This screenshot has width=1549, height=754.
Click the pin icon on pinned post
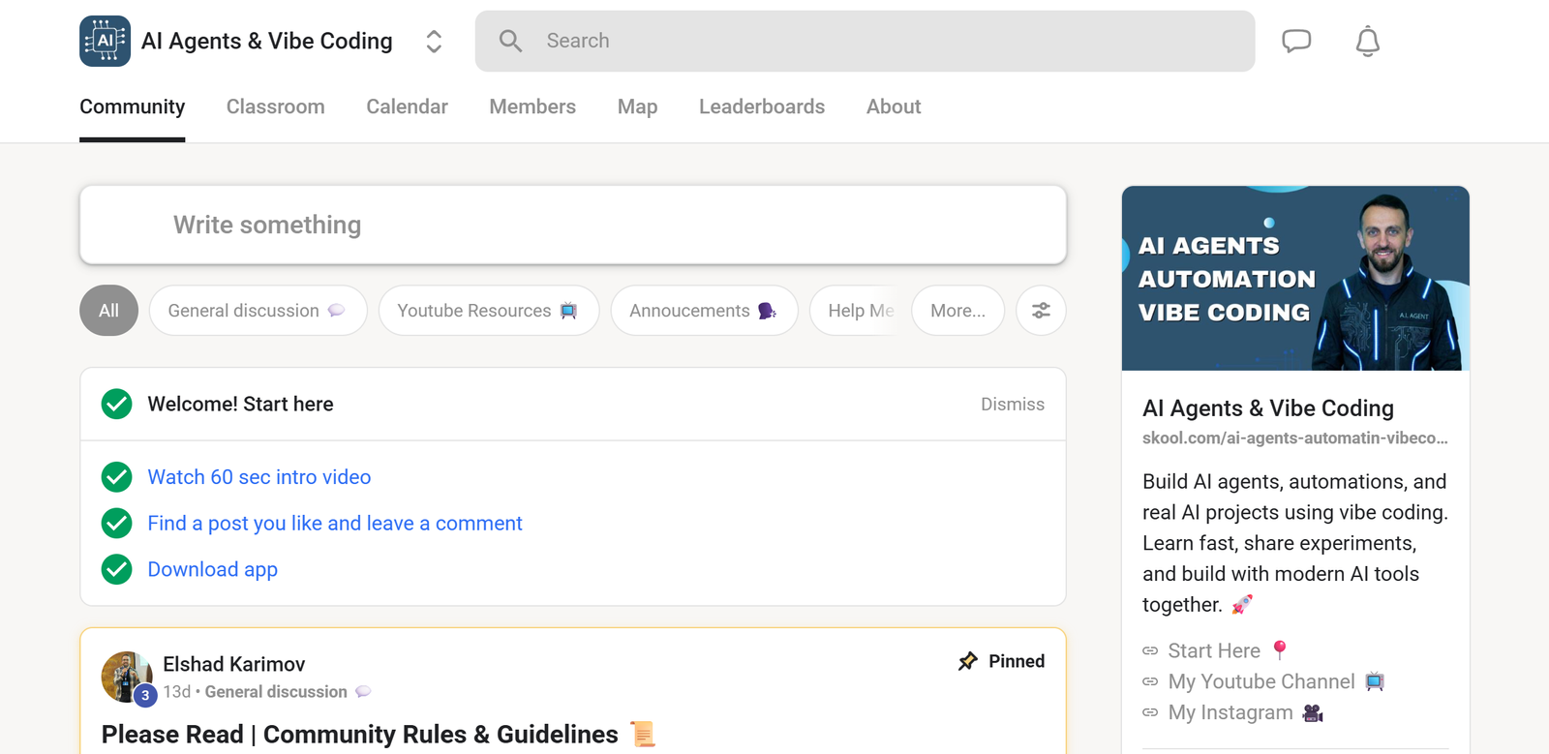[x=967, y=661]
